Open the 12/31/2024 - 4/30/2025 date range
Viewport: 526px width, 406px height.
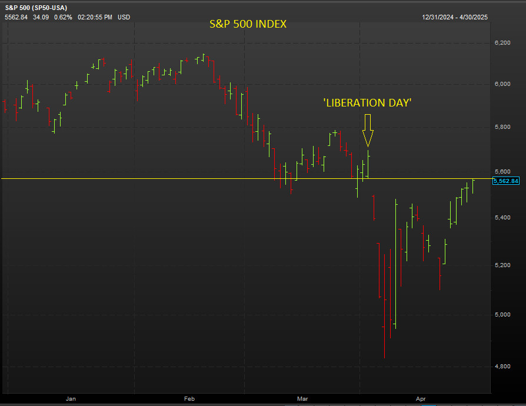(455, 17)
